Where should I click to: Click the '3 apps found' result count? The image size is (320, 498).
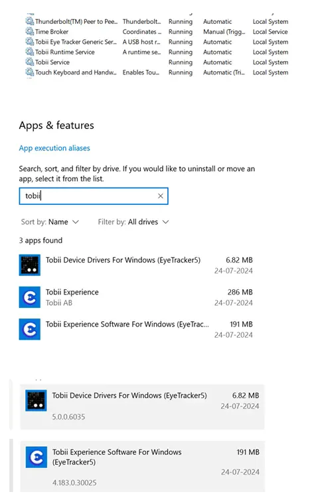(x=40, y=241)
